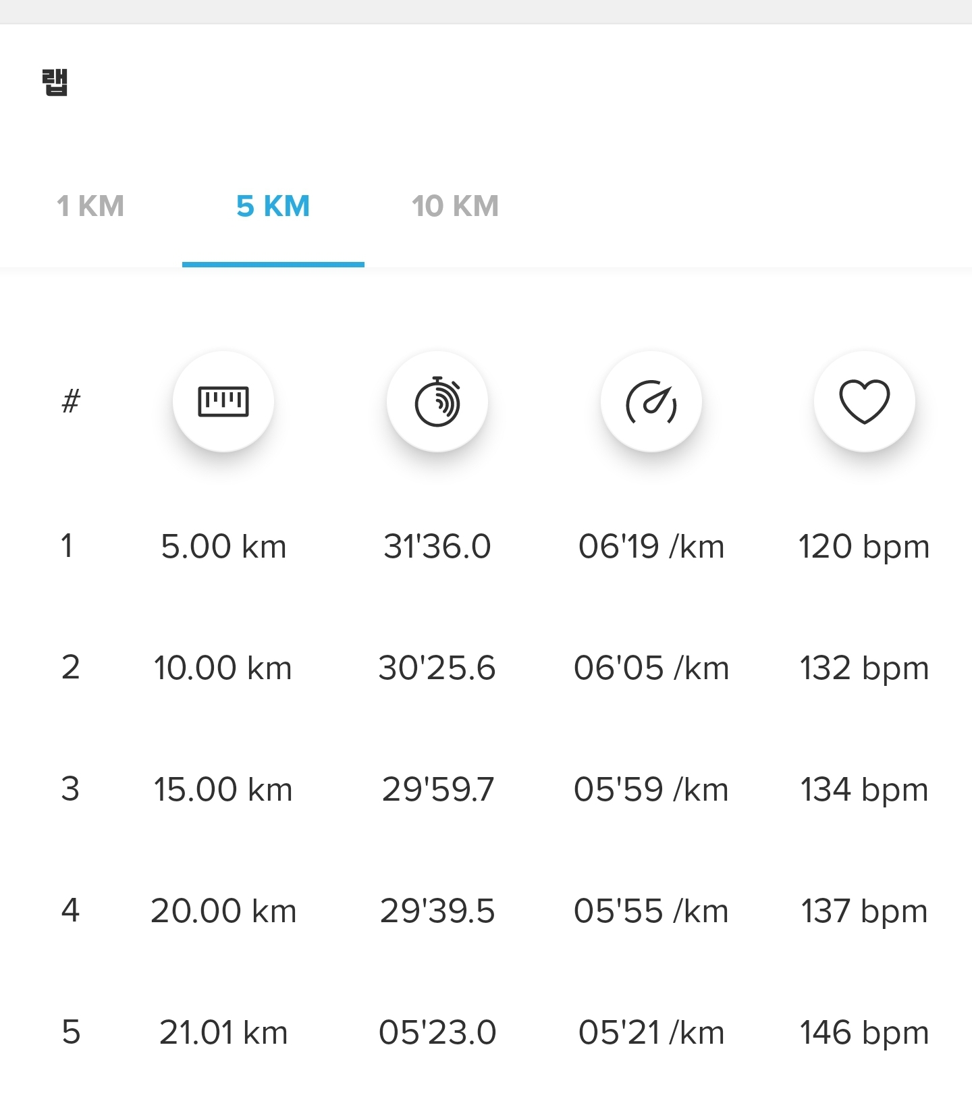Select lap 3 distance 15.00 km
Image resolution: width=972 pixels, height=1093 pixels.
(223, 789)
